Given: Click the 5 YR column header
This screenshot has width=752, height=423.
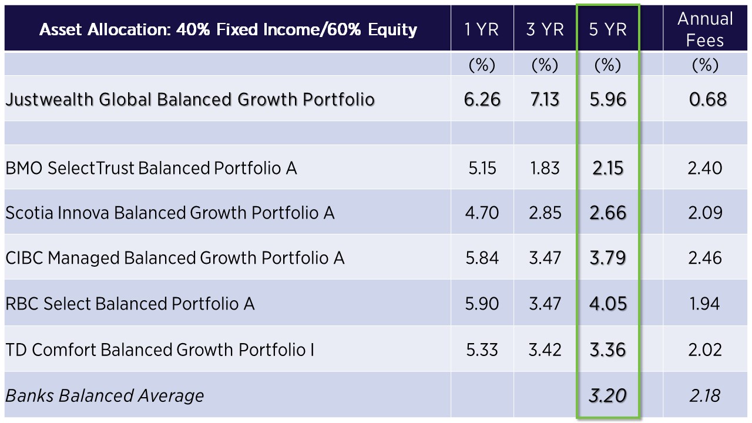Looking at the screenshot, I should click(x=607, y=29).
